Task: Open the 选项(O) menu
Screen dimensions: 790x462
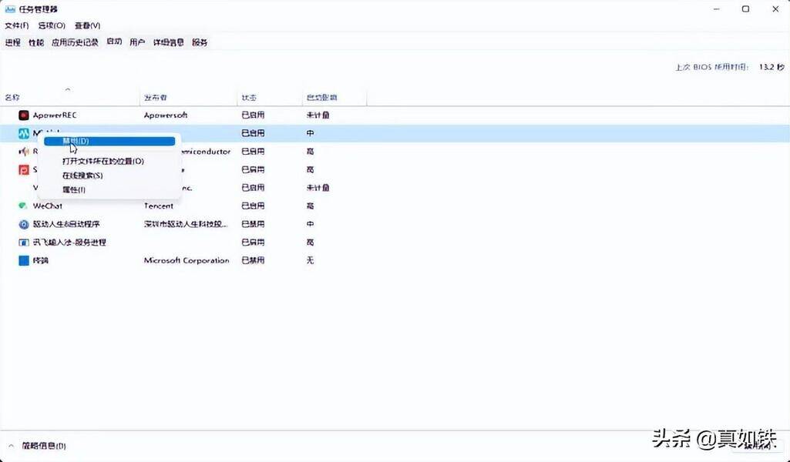Action: (52, 25)
